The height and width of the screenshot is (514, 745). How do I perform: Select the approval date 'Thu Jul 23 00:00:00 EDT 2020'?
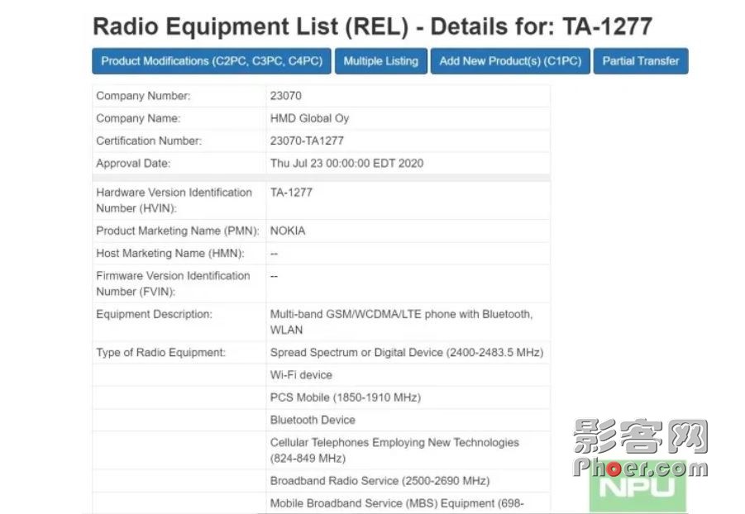[346, 163]
